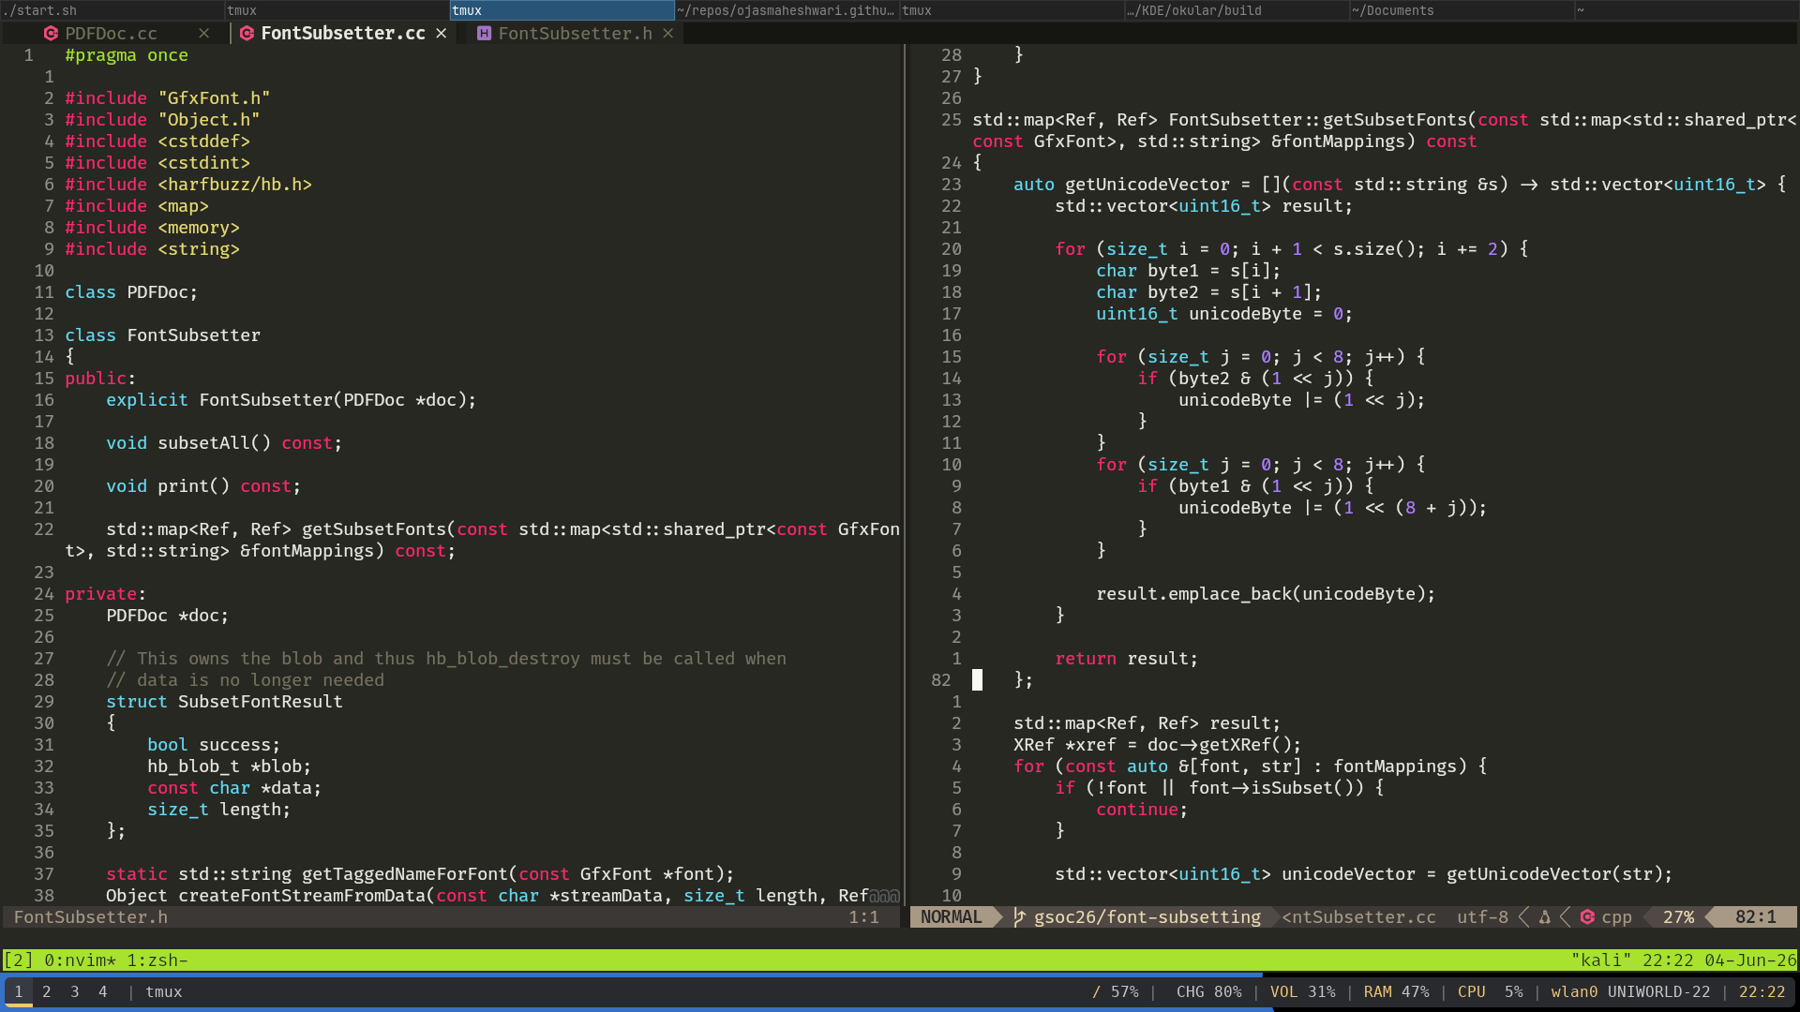Click the 'PDFDoc *doc;' member line
1800x1012 pixels.
[x=167, y=616]
